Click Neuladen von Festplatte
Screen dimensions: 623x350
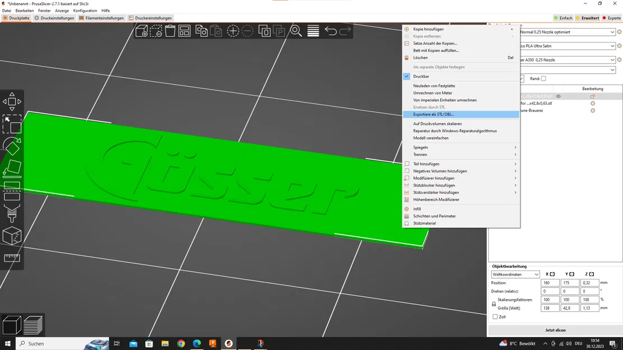[x=461, y=86]
